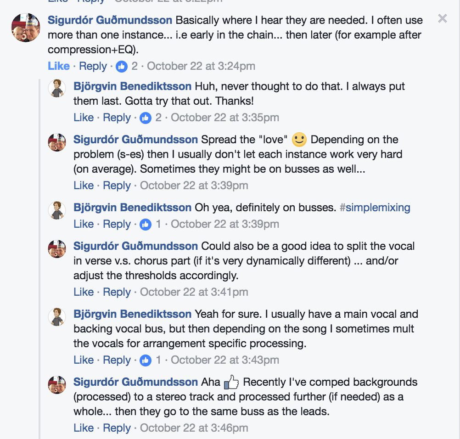
Task: Open Björgvin's avatar beside "Yeah for sure"
Action: [57, 316]
